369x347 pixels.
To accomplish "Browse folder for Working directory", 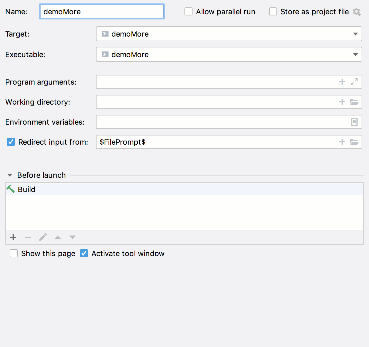I will 354,102.
